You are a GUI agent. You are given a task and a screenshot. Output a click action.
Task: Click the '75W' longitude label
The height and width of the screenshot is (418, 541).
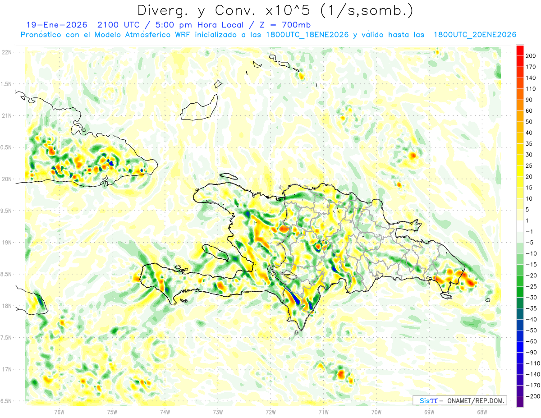pyautogui.click(x=112, y=412)
